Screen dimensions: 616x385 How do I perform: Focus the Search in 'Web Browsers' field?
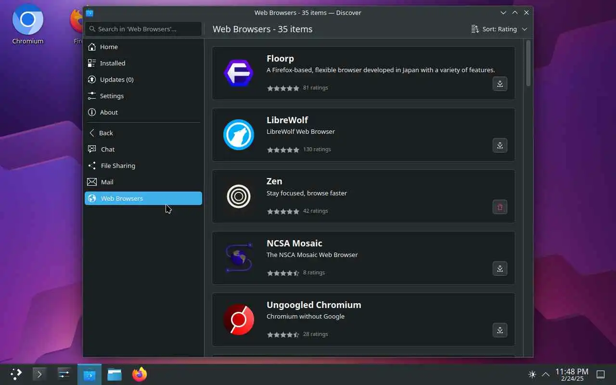coord(143,29)
